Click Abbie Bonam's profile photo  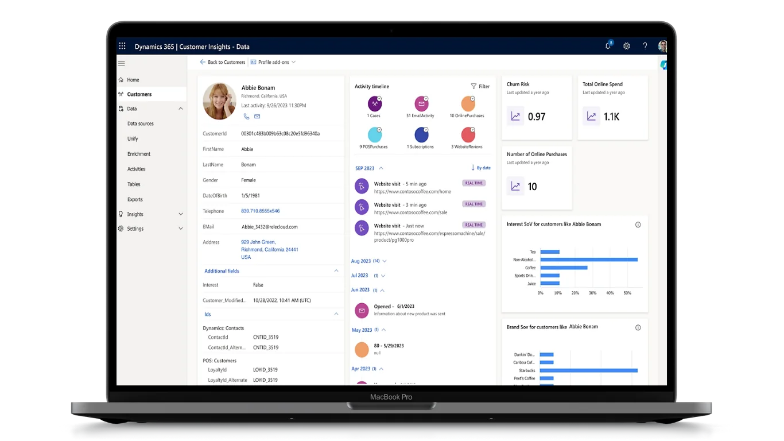point(220,101)
